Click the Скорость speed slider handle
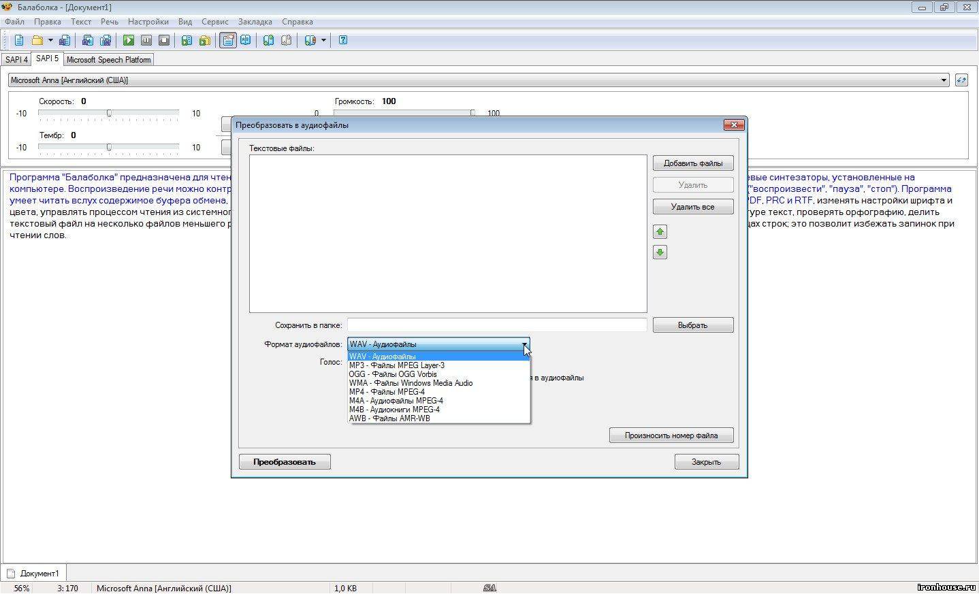Viewport: 979px width, 594px height. click(x=109, y=113)
